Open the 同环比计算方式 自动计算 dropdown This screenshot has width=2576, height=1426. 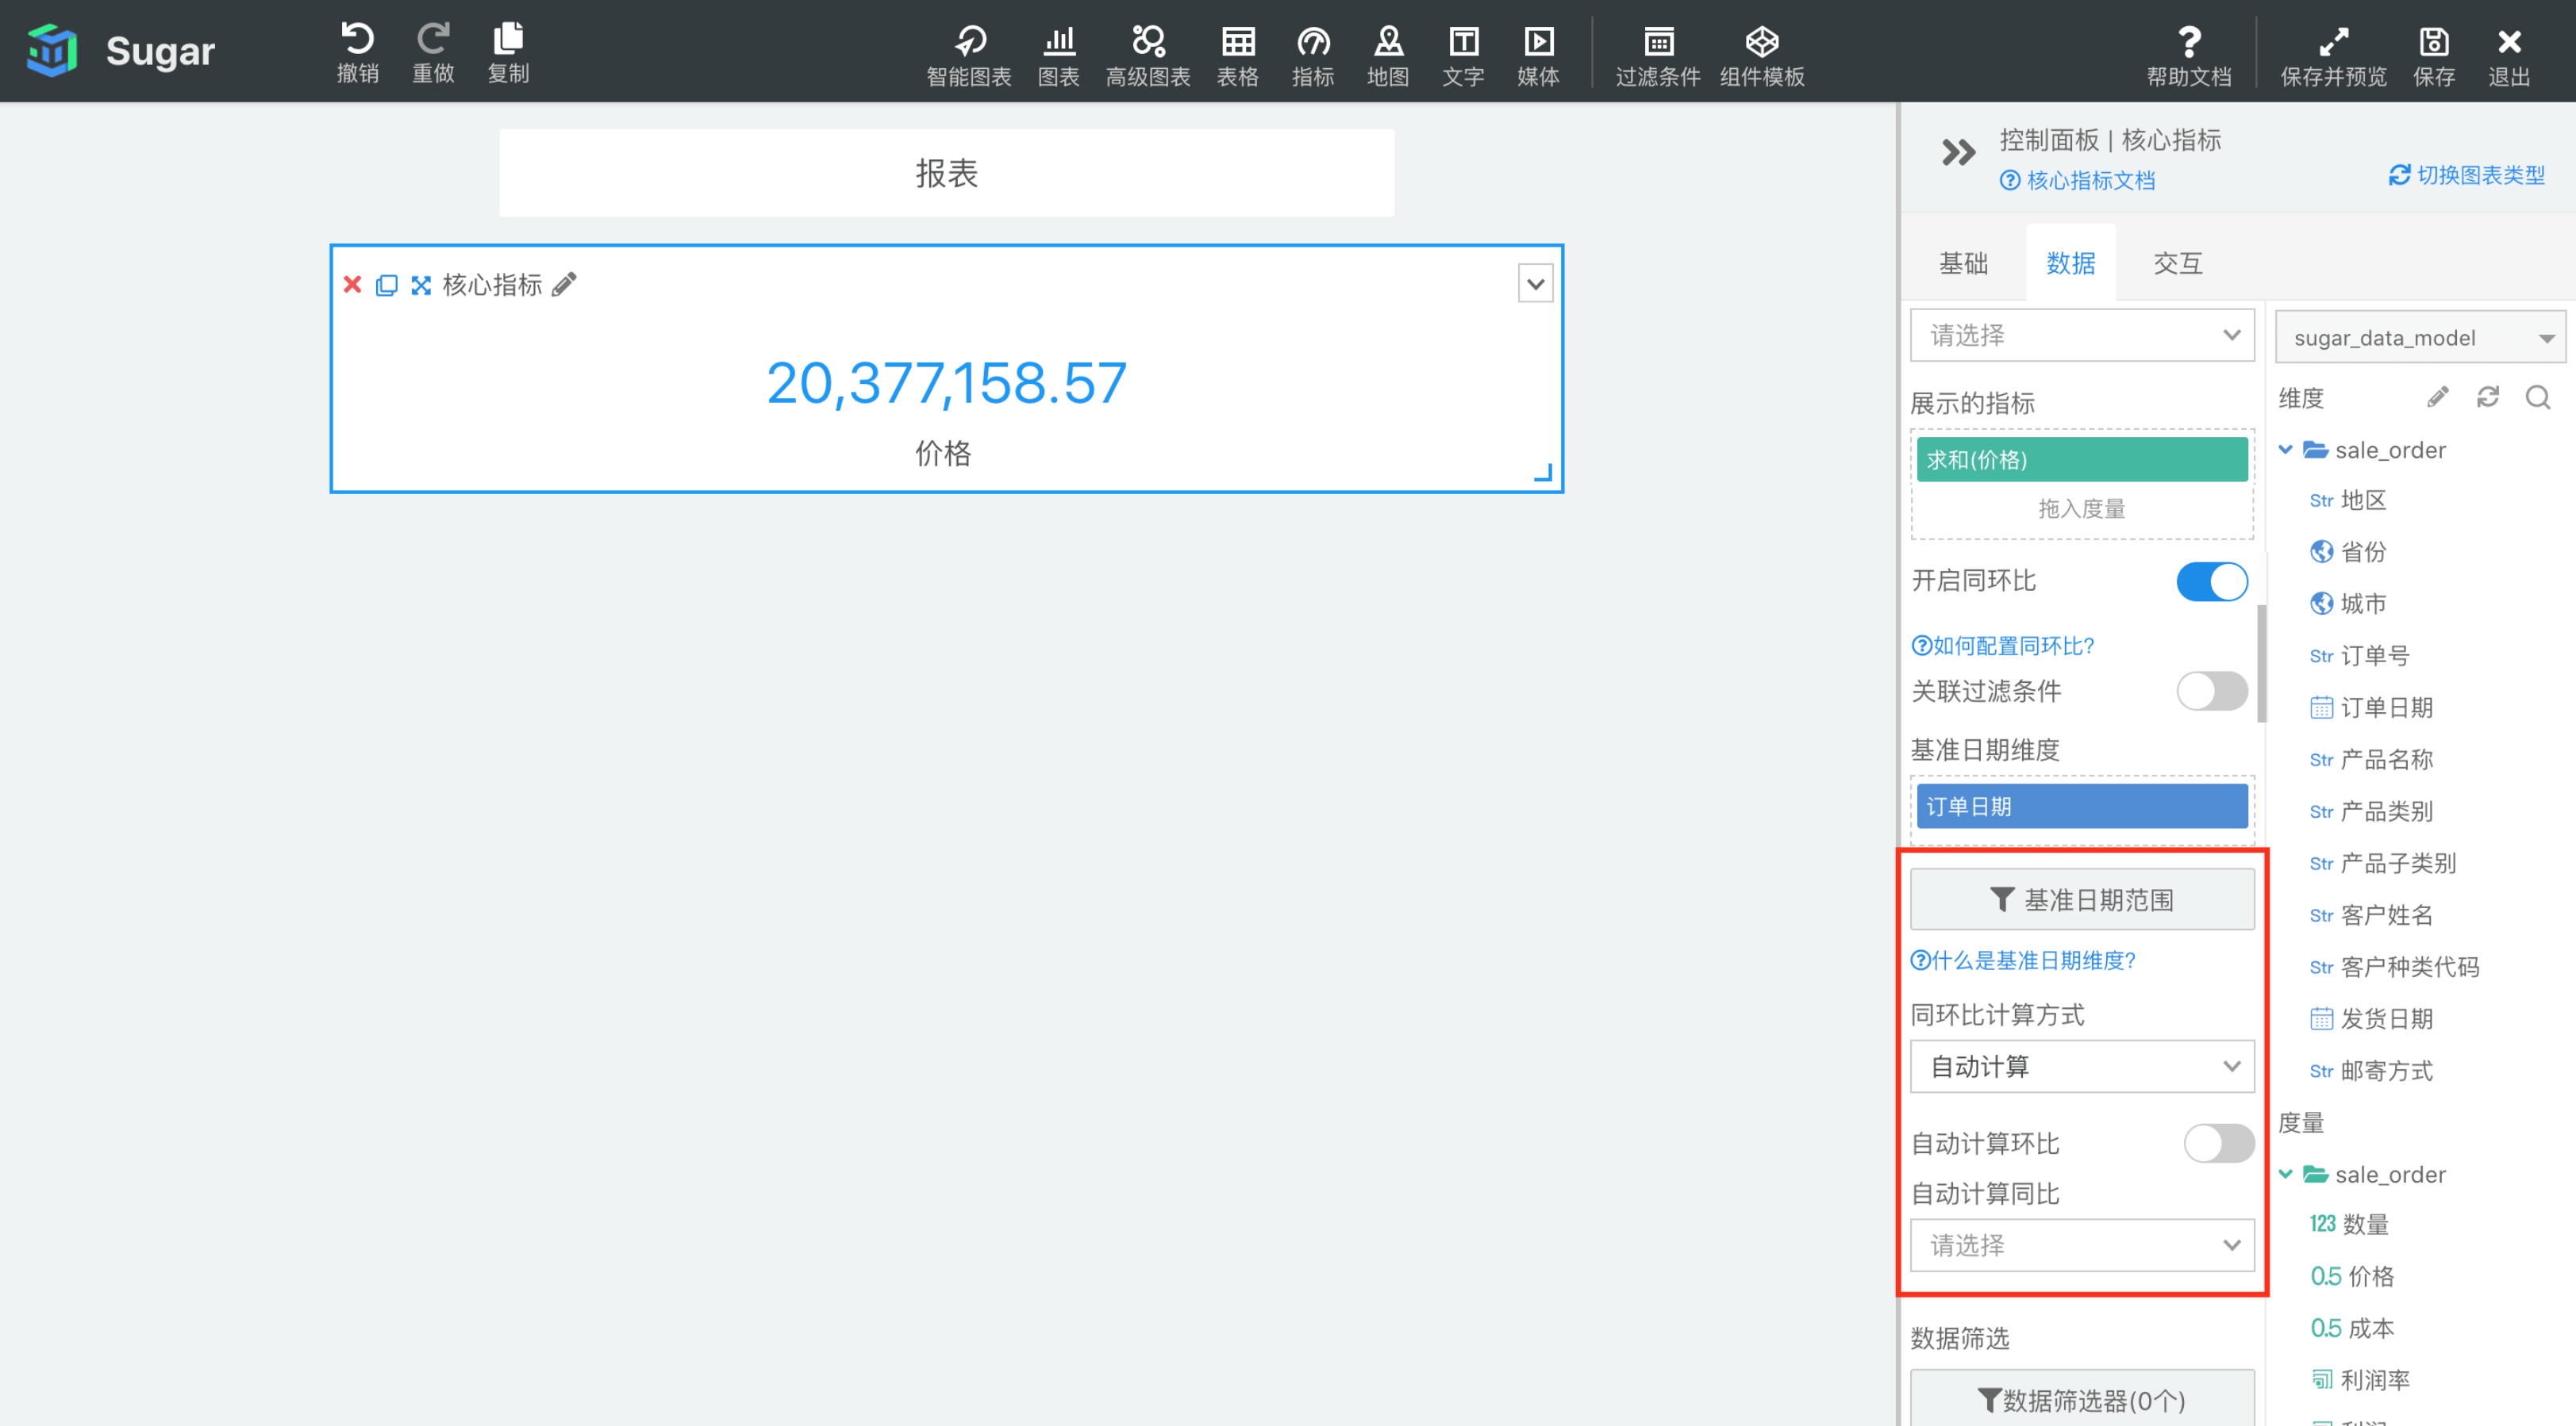coord(2082,1066)
